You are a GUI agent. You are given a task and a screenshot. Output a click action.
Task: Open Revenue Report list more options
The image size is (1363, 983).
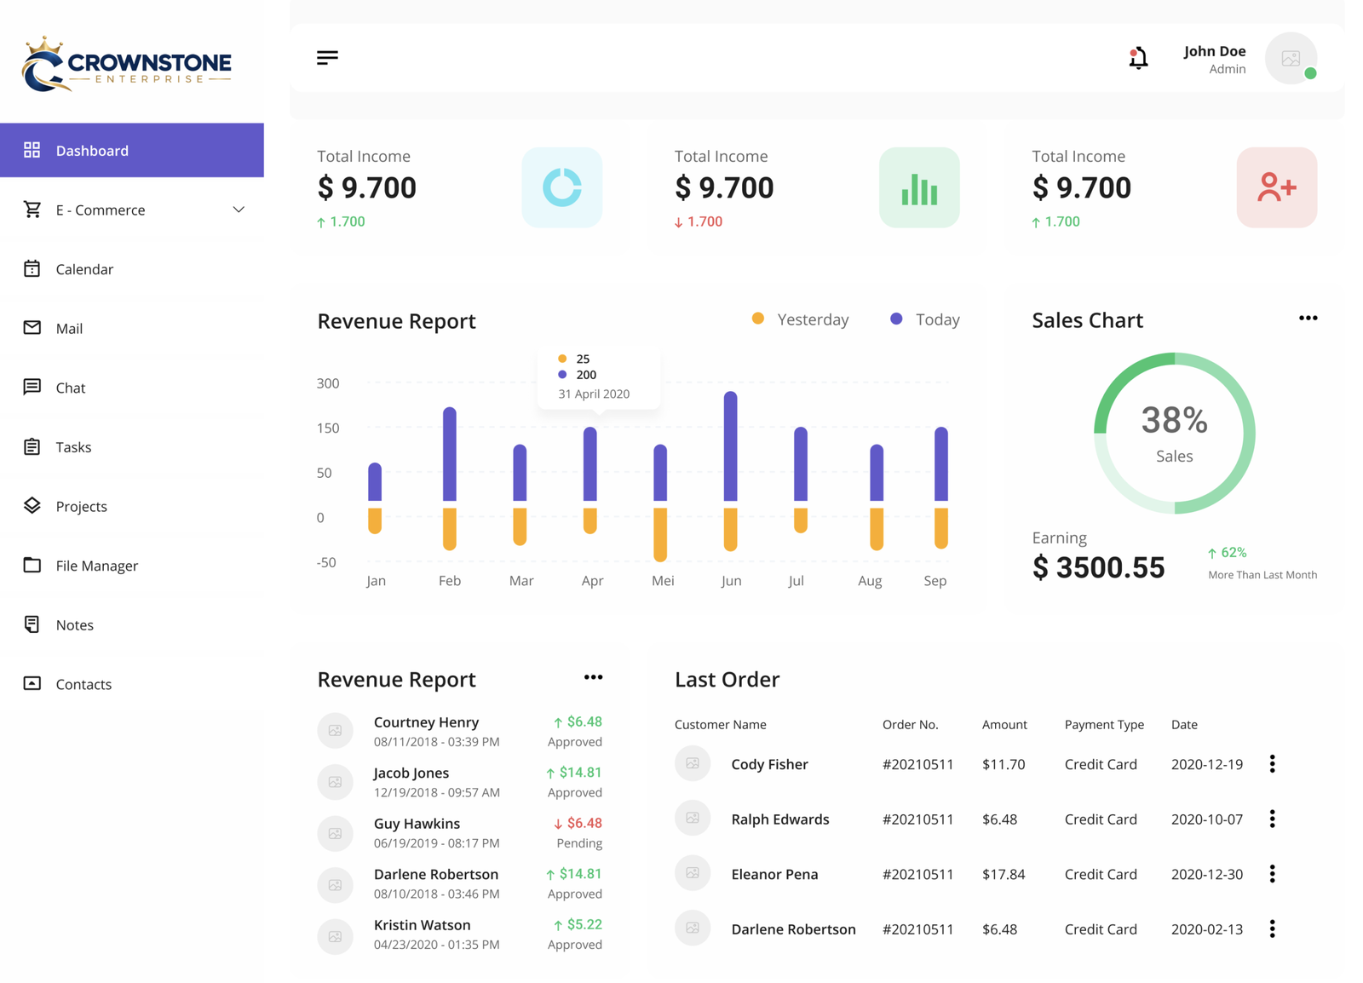pos(593,678)
